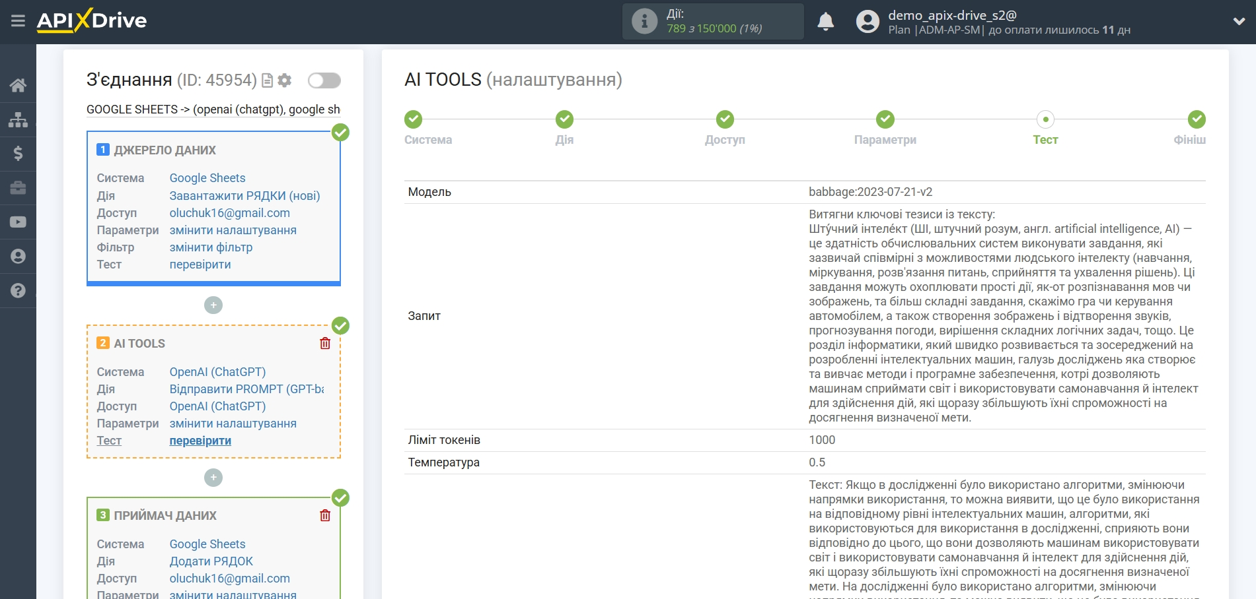Click the Модель row label
The image size is (1256, 599).
point(429,192)
